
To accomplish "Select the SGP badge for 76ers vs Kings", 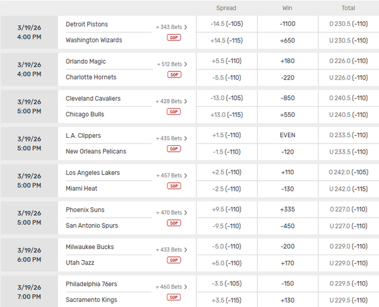I will click(x=174, y=297).
